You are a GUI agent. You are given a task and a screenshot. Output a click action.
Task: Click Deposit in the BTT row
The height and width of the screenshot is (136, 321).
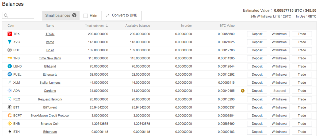257,107
